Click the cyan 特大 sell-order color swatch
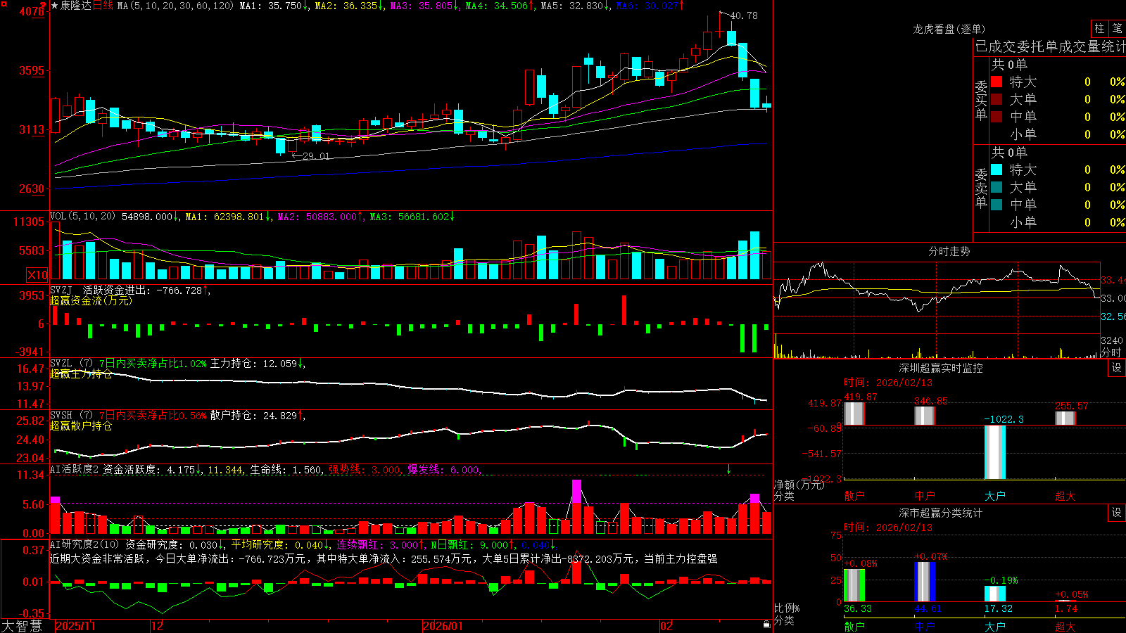Viewport: 1126px width, 633px height. 997,170
